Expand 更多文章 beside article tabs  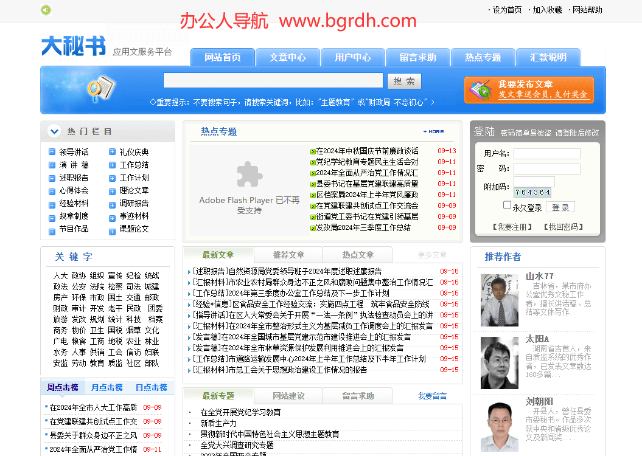click(432, 255)
